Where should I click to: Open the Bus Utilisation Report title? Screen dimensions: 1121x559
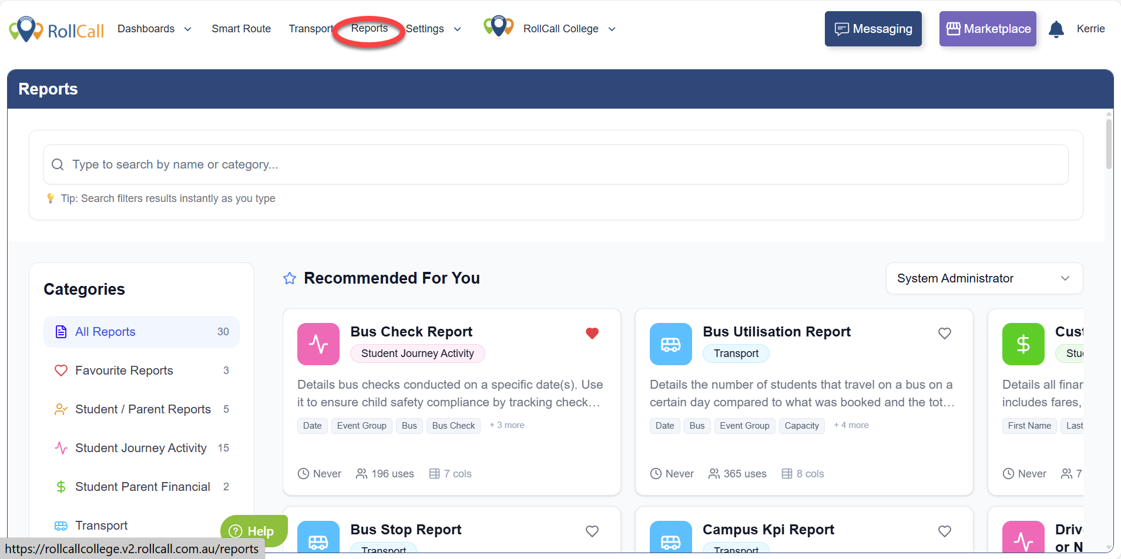click(777, 332)
